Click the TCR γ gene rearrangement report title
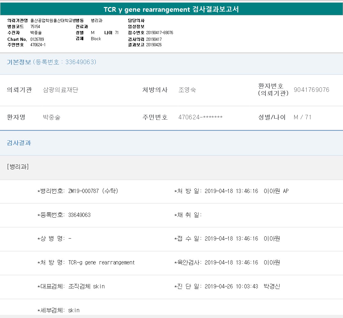This screenshot has width=343, height=318. 171,9
